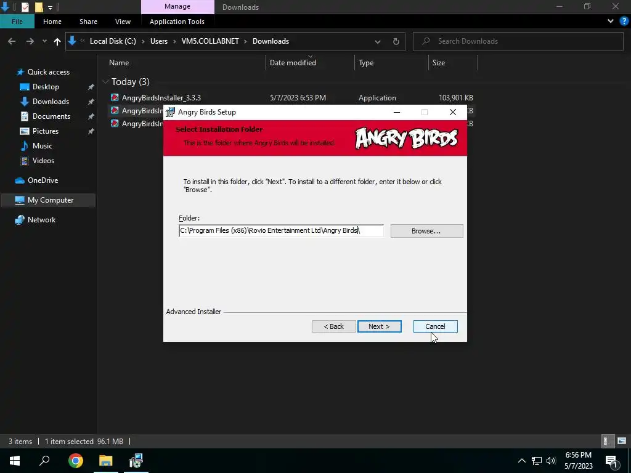
Task: Click the AngryBirdsInstaller_3.3.3 file icon
Action: pos(115,97)
